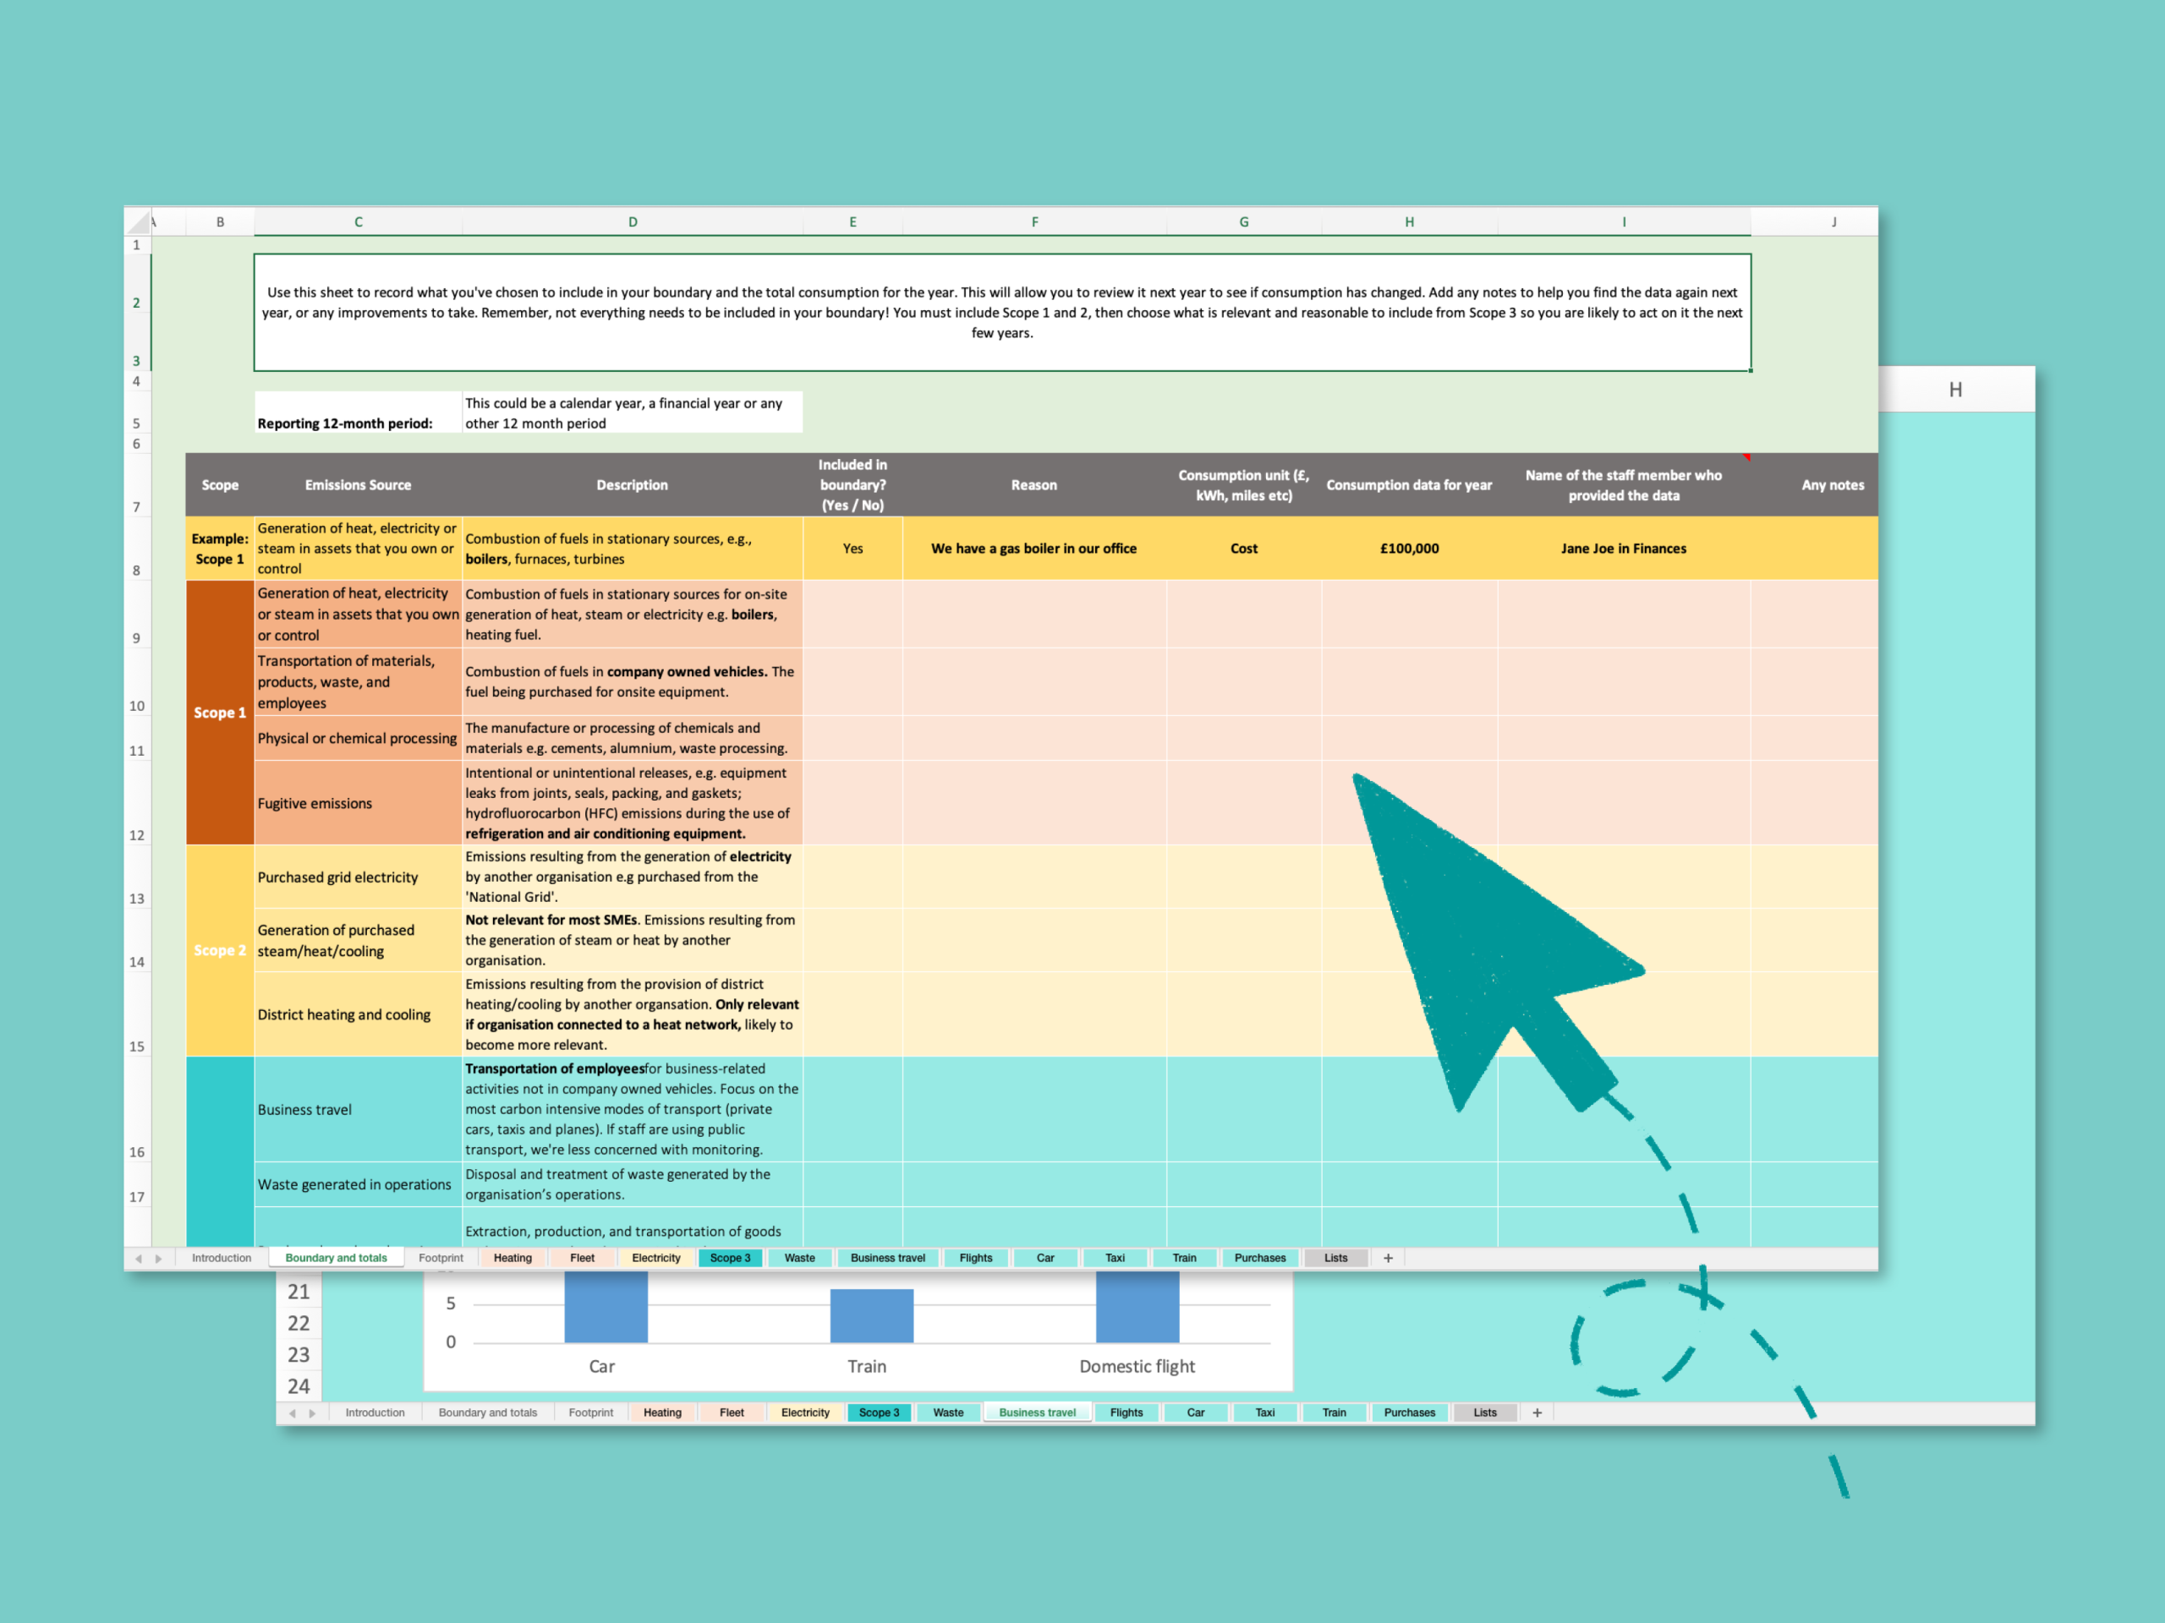Click the Train bar in back window chart

tap(872, 1314)
